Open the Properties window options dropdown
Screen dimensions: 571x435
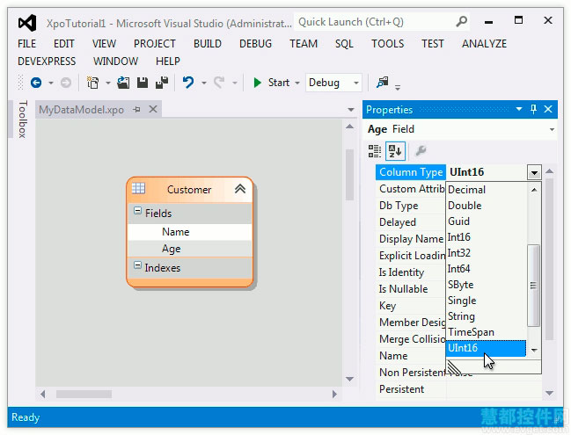click(519, 109)
